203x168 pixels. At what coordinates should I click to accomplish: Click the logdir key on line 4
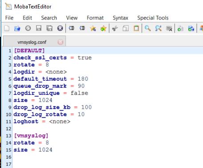(x=24, y=72)
